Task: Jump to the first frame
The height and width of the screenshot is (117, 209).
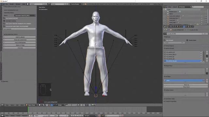Action: tap(72, 116)
